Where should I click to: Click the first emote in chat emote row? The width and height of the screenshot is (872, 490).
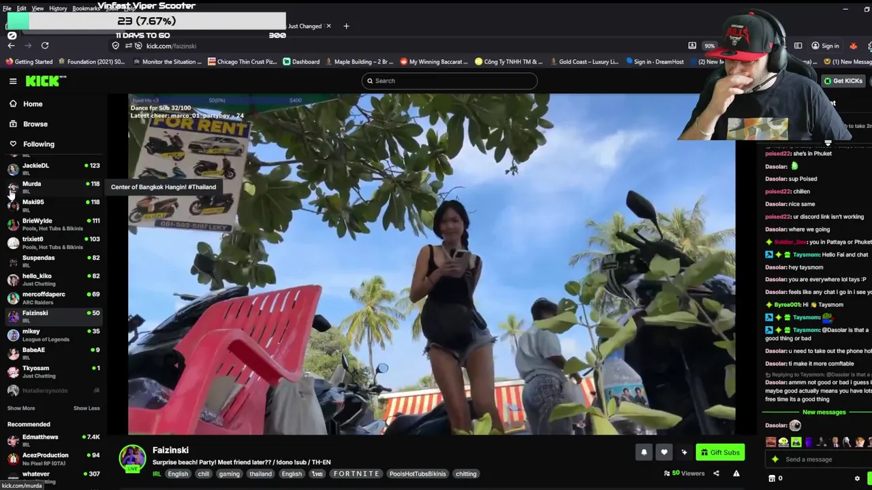point(770,442)
